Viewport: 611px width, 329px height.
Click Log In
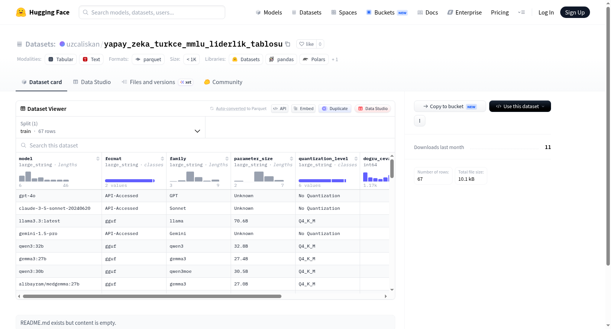click(x=546, y=12)
